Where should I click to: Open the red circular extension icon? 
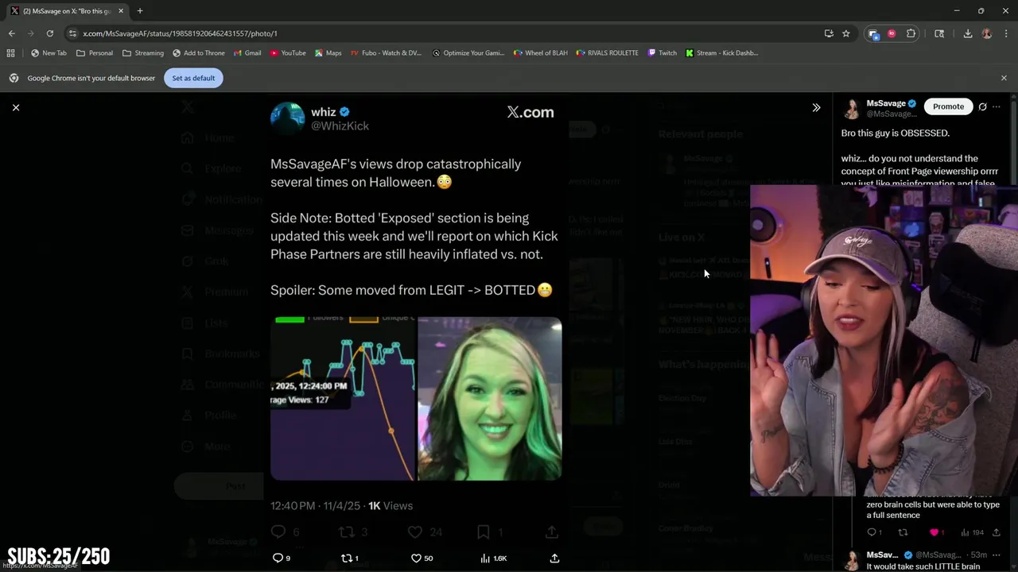(892, 33)
